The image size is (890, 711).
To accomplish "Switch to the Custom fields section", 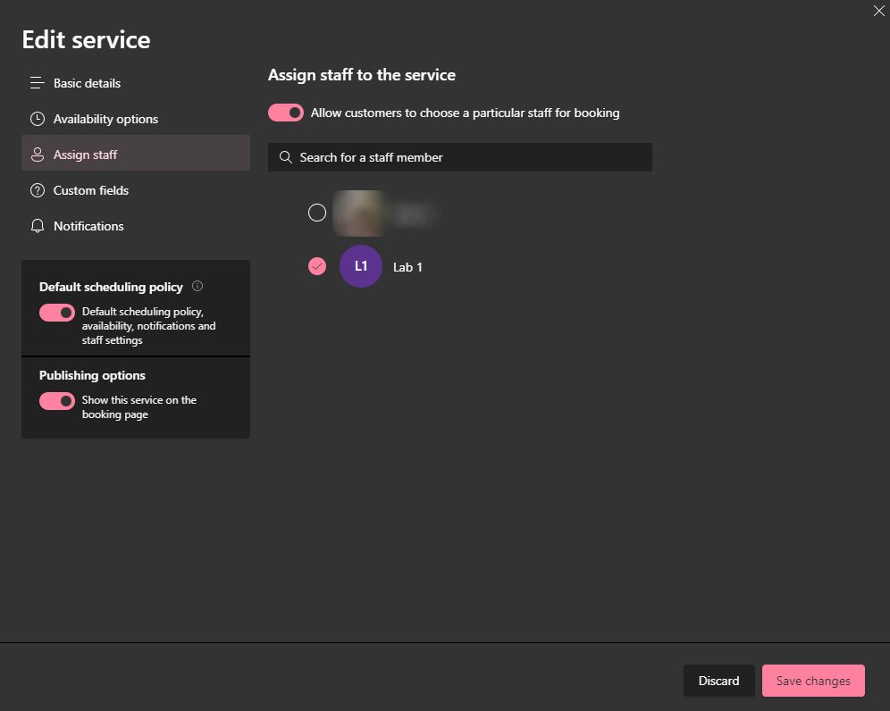I will pos(91,190).
